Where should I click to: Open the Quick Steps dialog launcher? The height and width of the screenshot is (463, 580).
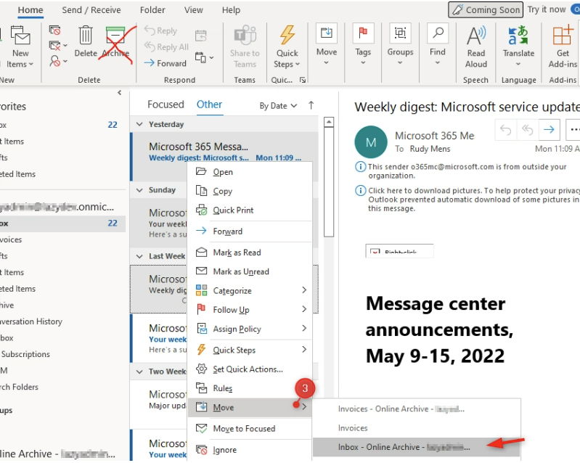[303, 80]
